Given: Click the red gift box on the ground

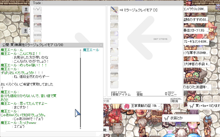Looking at the screenshot, I should point(114,117).
